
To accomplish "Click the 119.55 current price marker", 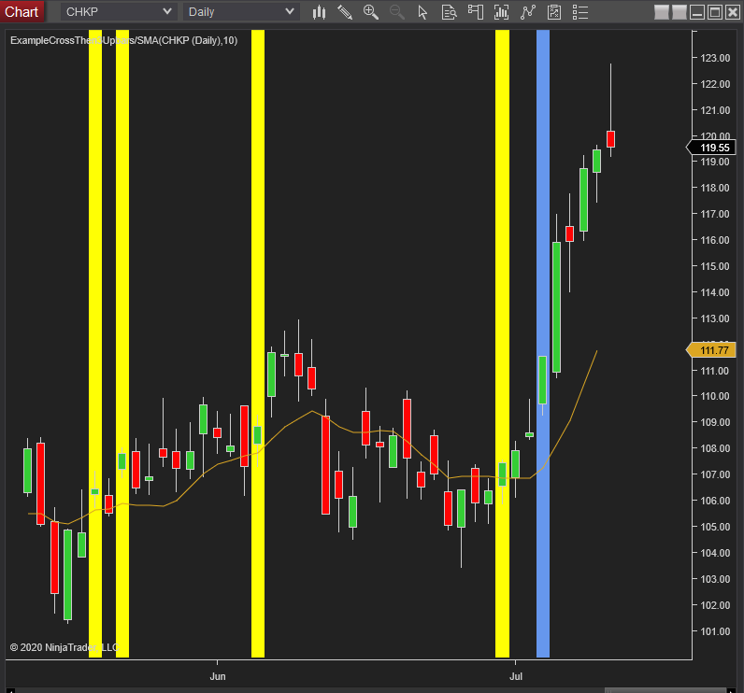I will 712,148.
